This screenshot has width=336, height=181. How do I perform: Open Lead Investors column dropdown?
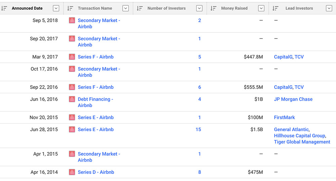329,8
